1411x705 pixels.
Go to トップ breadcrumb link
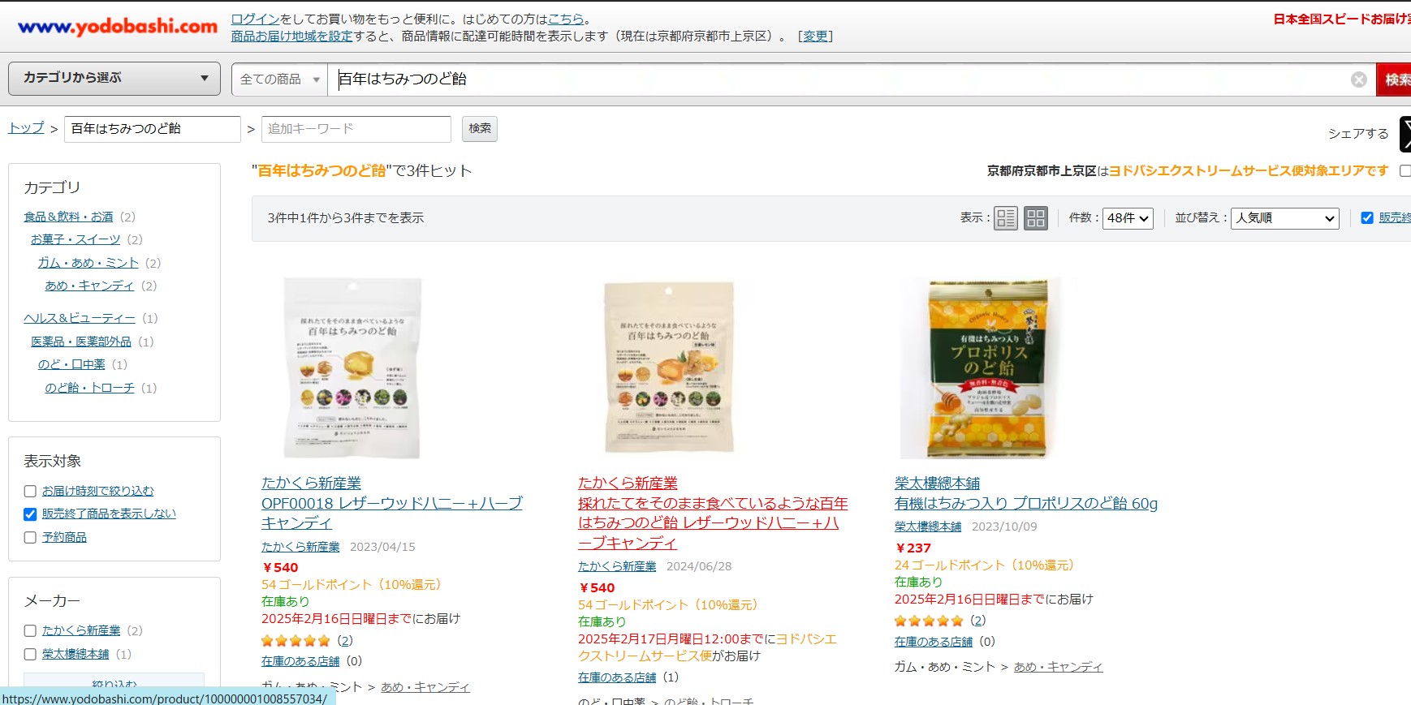coord(26,127)
